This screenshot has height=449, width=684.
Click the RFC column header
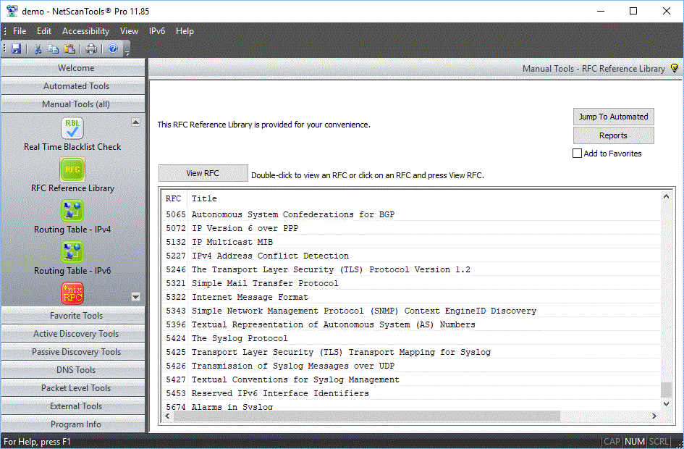click(173, 198)
